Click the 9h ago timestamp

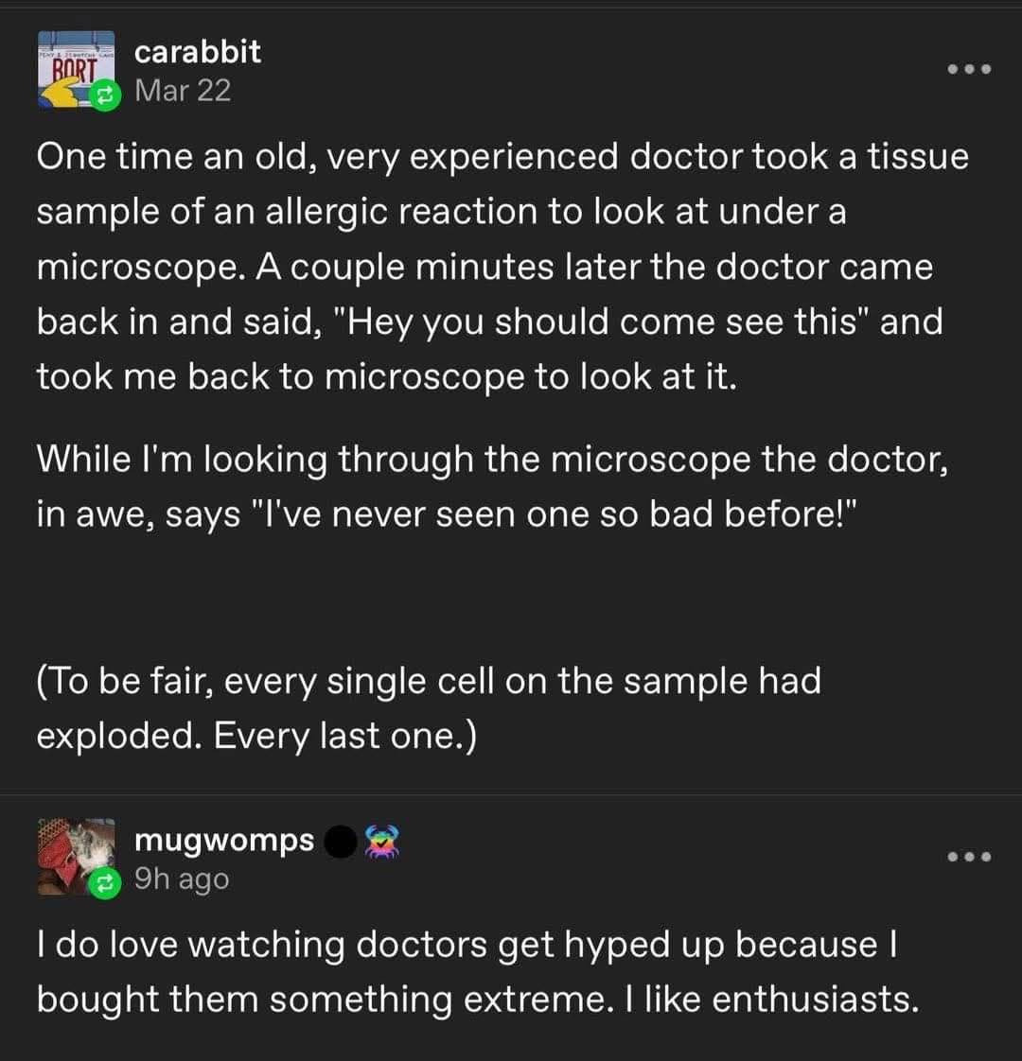(182, 879)
